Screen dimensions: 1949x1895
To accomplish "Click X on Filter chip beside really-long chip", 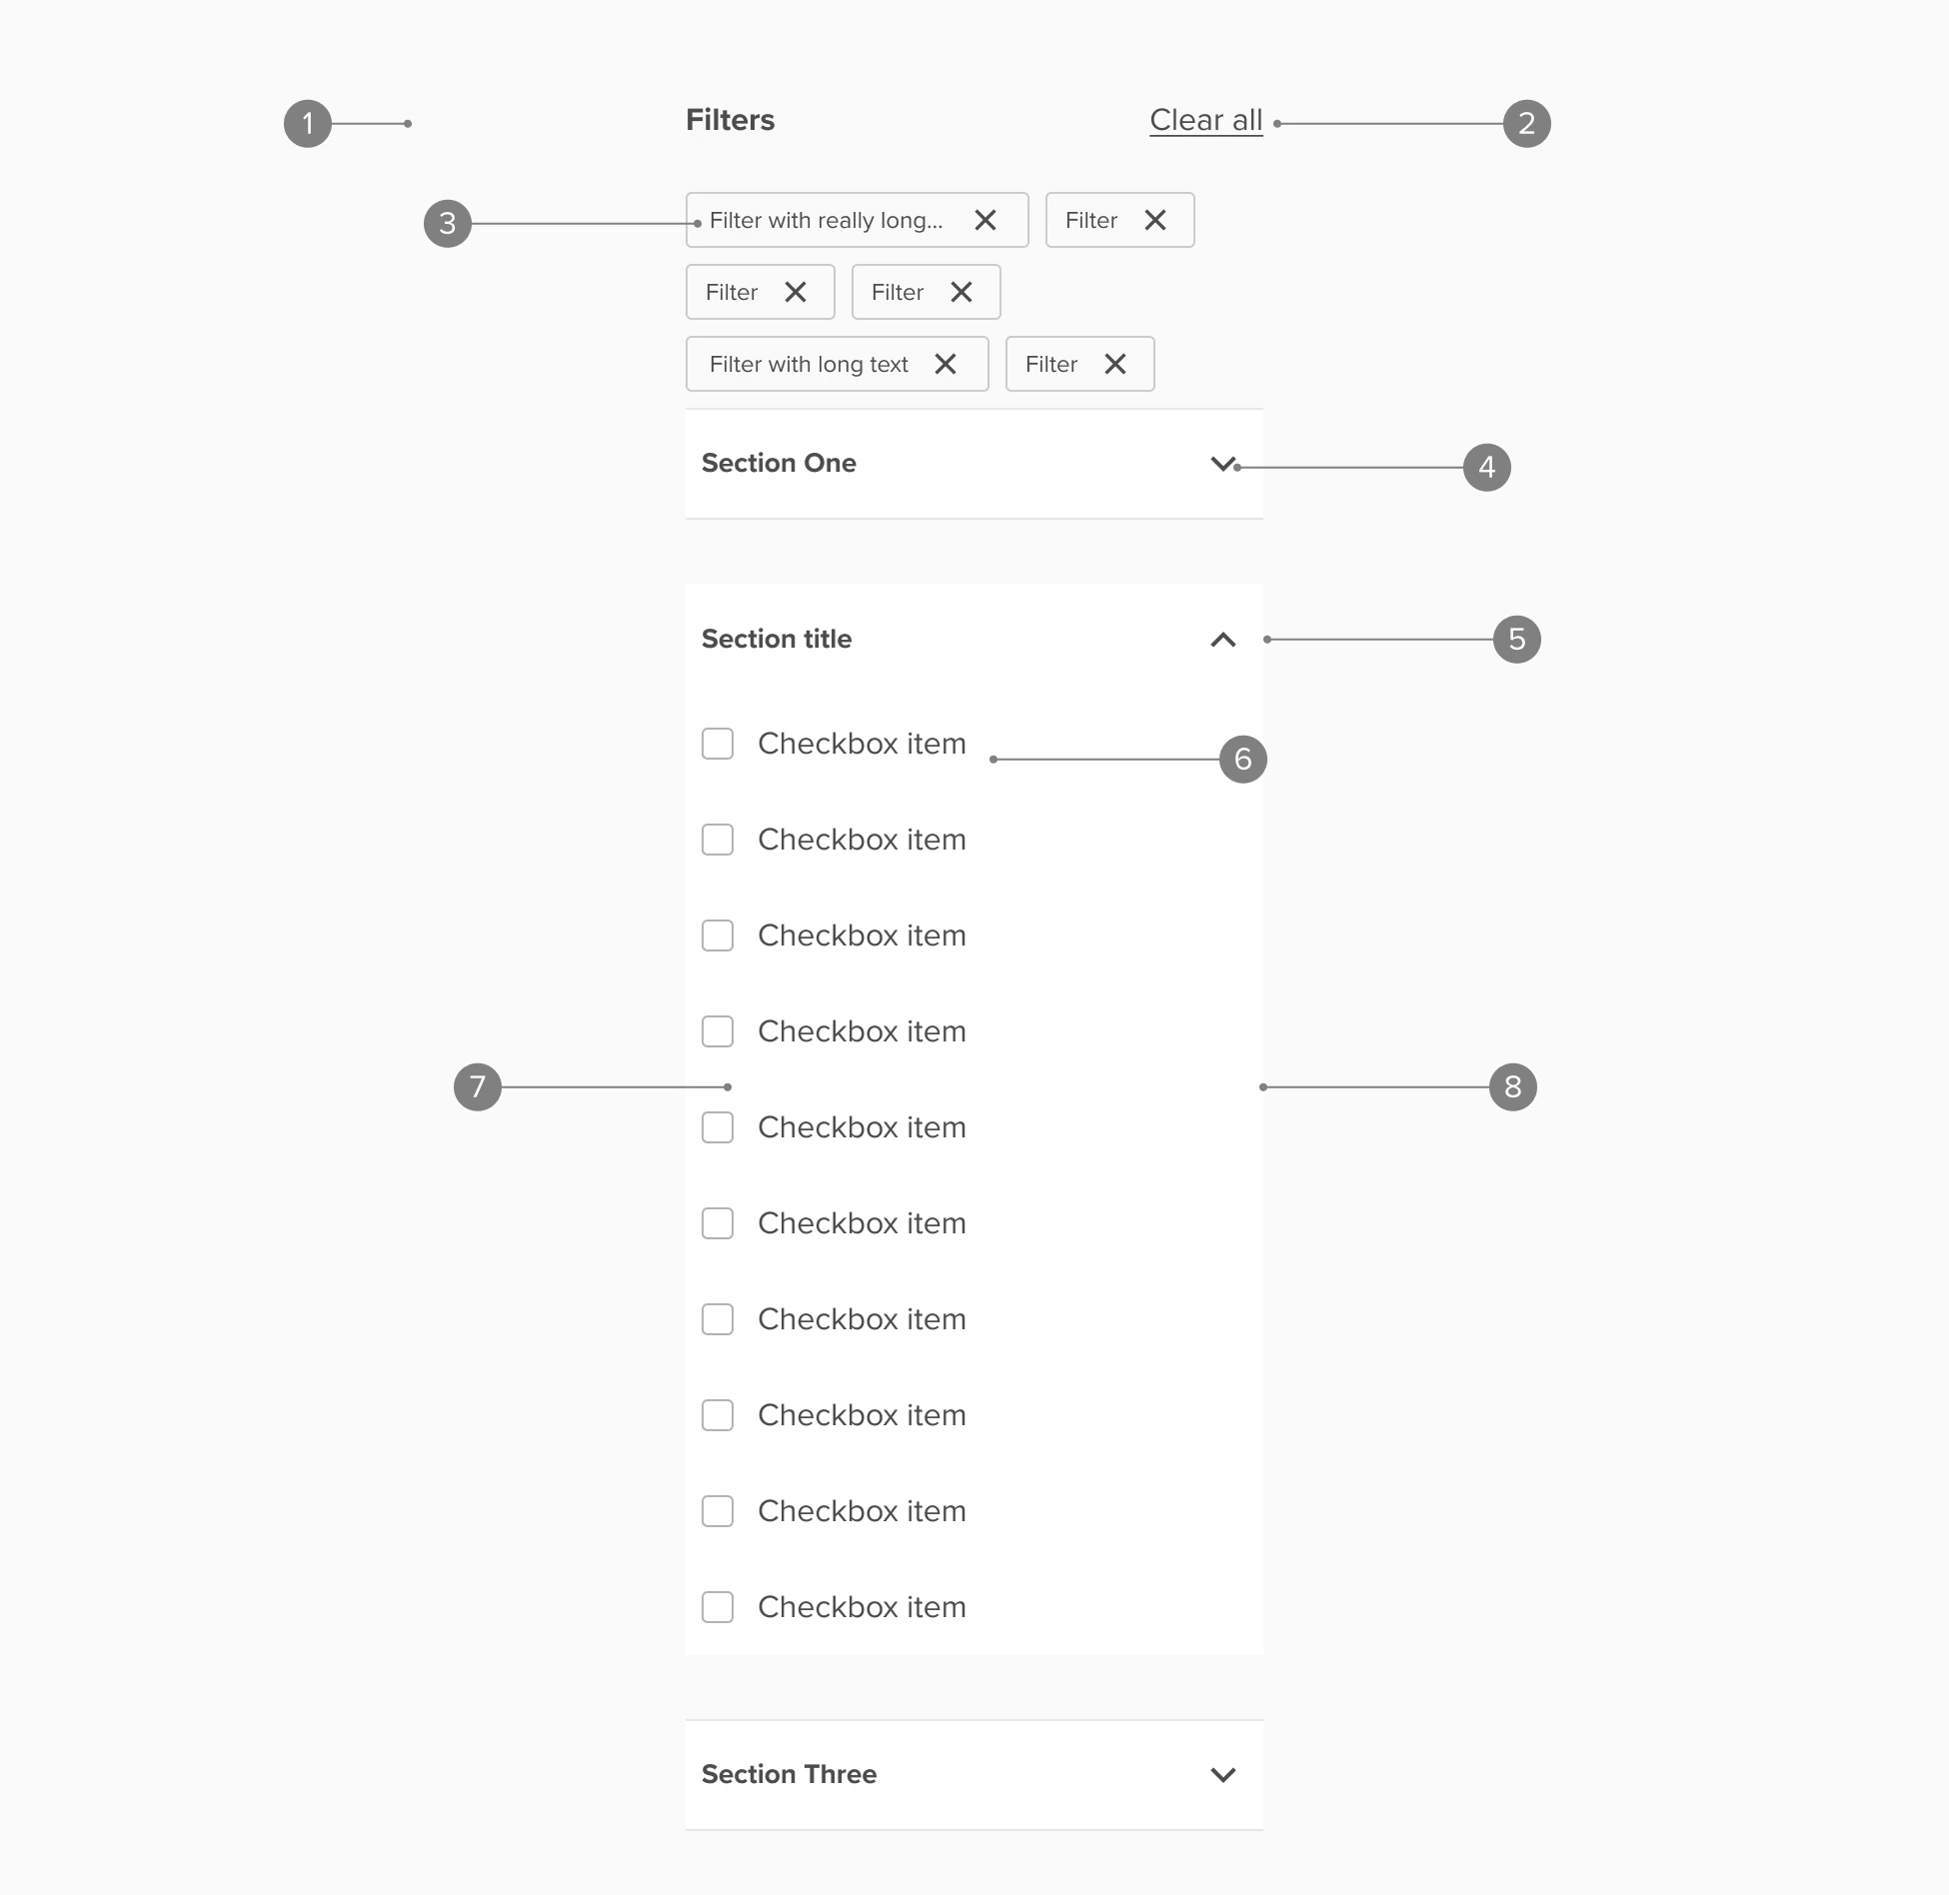I will tap(1155, 220).
